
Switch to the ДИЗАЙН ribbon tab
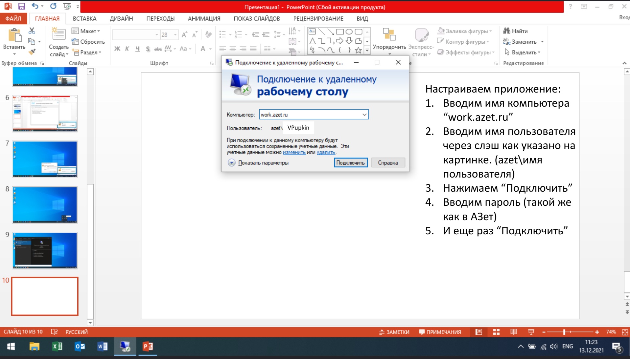pyautogui.click(x=121, y=19)
